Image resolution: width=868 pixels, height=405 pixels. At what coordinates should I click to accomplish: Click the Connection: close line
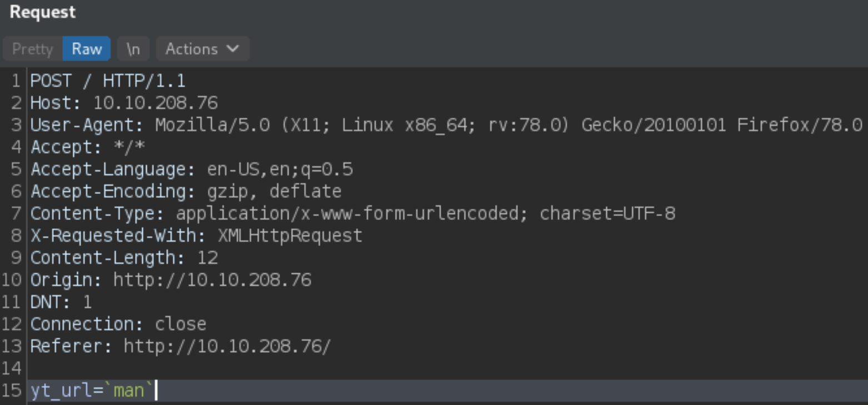pos(118,324)
